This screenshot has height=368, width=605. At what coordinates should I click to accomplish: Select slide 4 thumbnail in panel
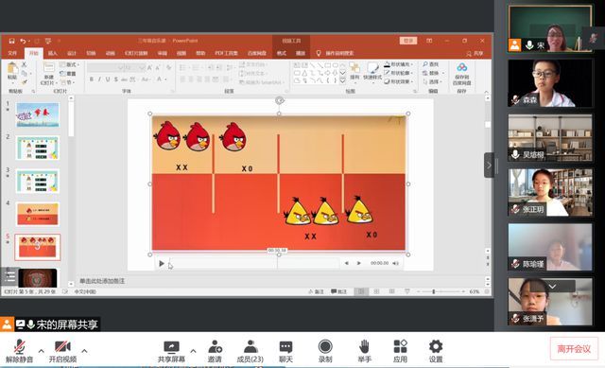coord(38,214)
